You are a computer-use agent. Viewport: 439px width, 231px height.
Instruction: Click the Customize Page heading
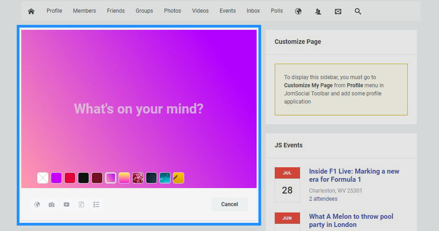(x=298, y=42)
